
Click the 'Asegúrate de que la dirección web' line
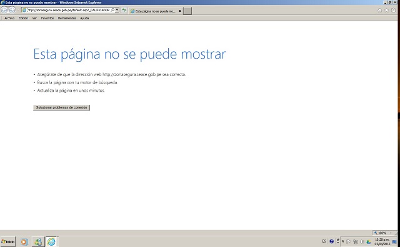pos(111,75)
